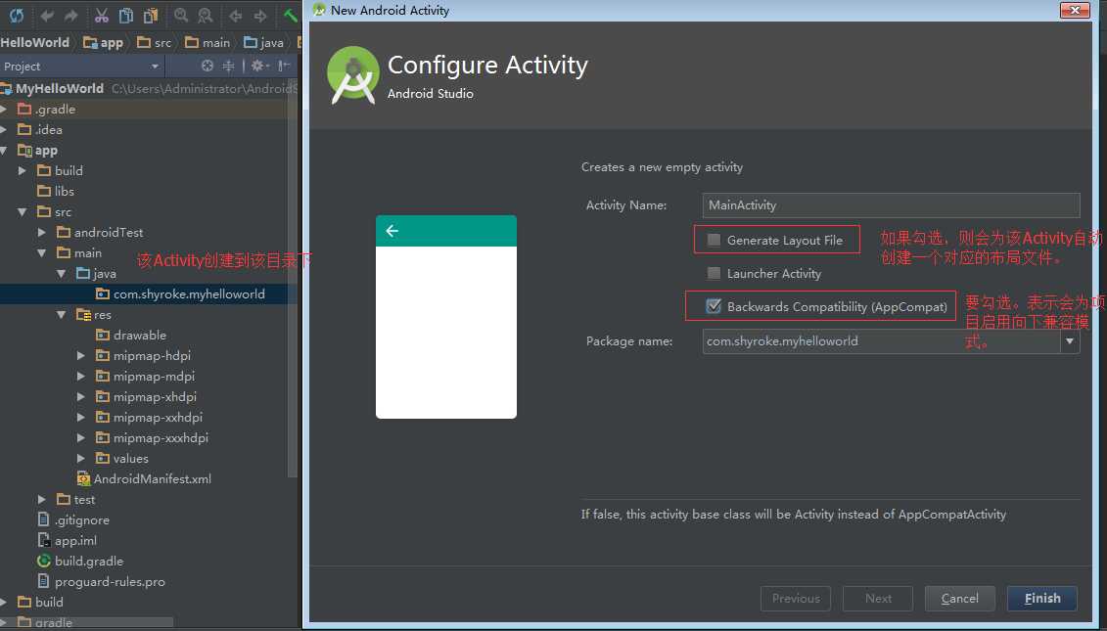The width and height of the screenshot is (1107, 631).
Task: Click the navigate Back arrow icon
Action: [x=236, y=16]
